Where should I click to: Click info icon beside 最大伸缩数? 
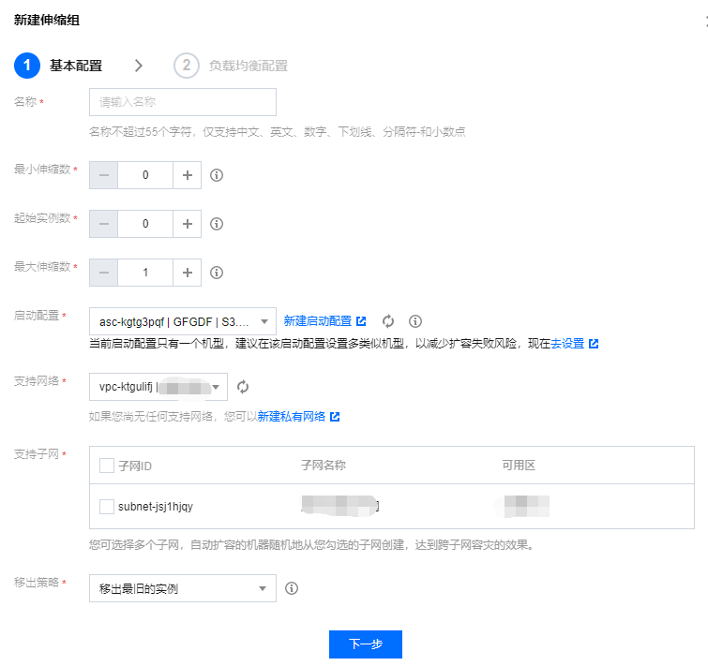[x=217, y=273]
